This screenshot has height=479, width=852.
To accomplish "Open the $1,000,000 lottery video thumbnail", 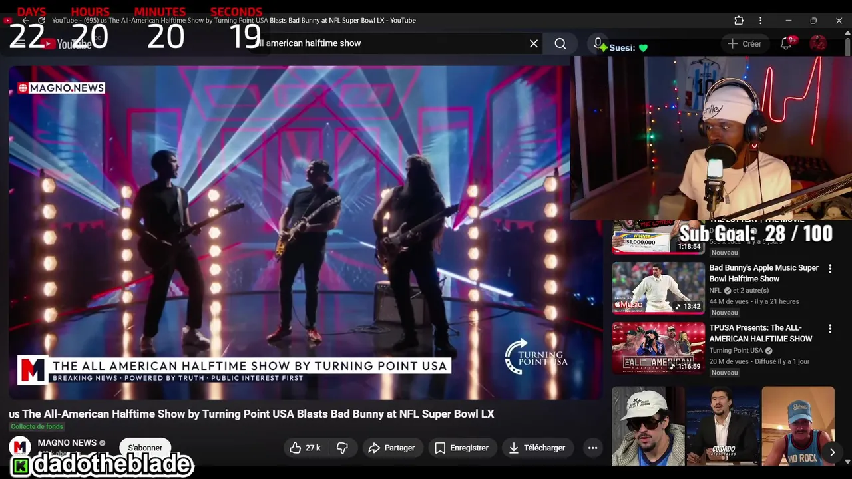I will point(658,237).
